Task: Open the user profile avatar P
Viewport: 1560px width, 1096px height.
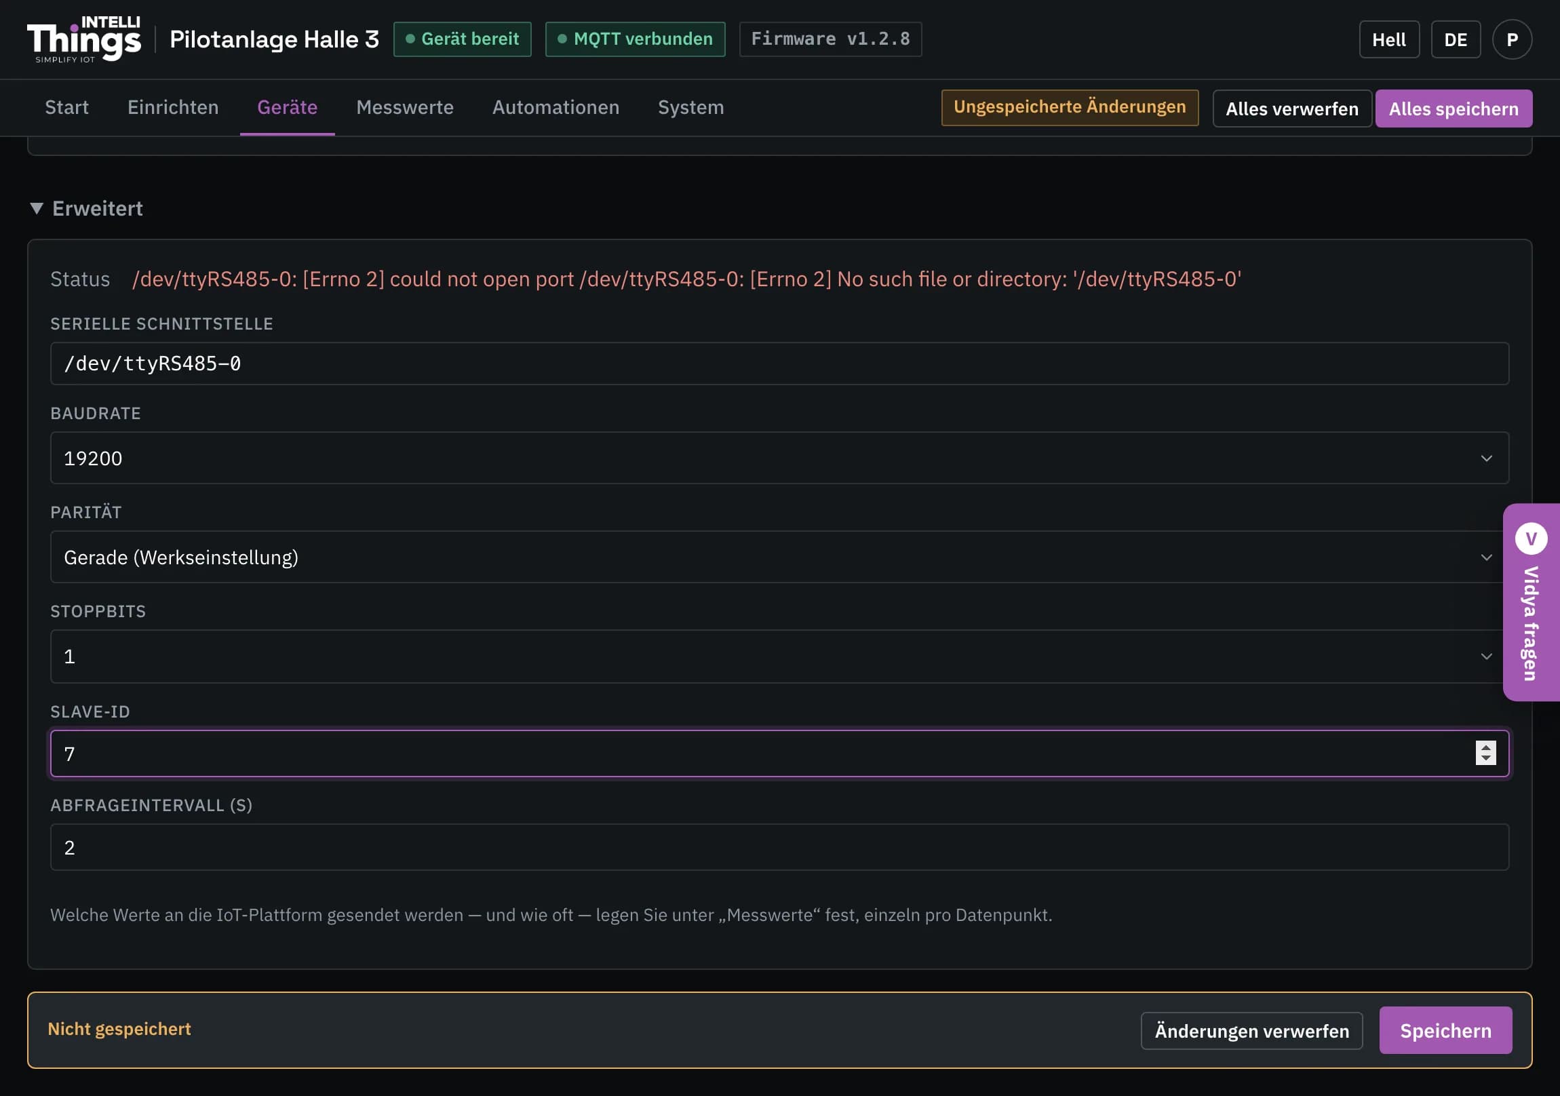Action: coord(1512,39)
